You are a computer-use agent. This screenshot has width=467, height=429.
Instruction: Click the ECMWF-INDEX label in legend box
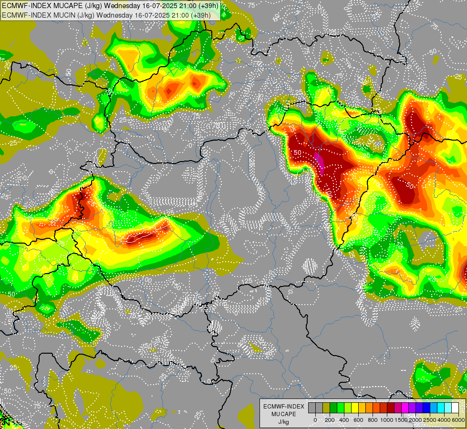coord(284,407)
